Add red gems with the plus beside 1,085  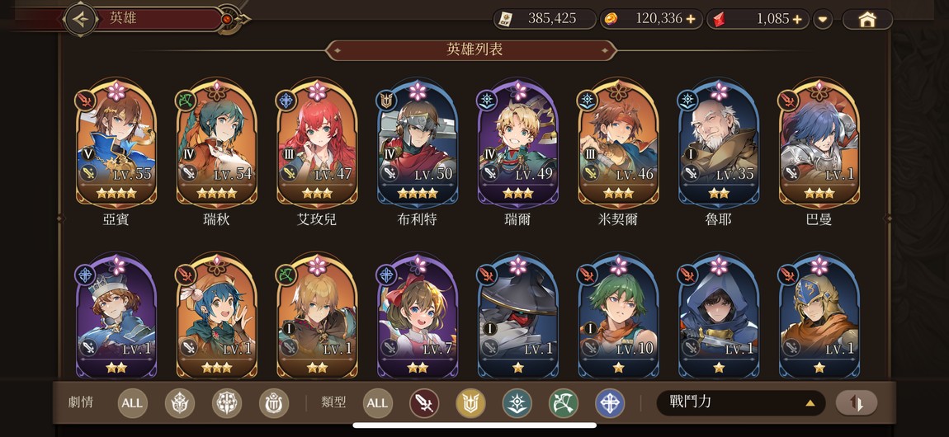797,19
